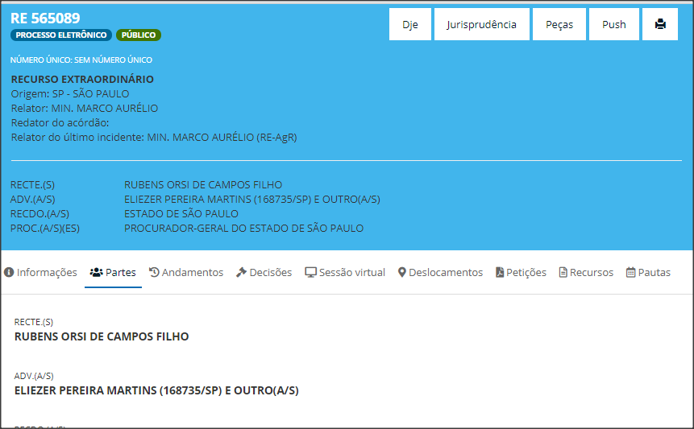This screenshot has height=429, width=694.
Task: Click the Peças button
Action: pyautogui.click(x=559, y=24)
